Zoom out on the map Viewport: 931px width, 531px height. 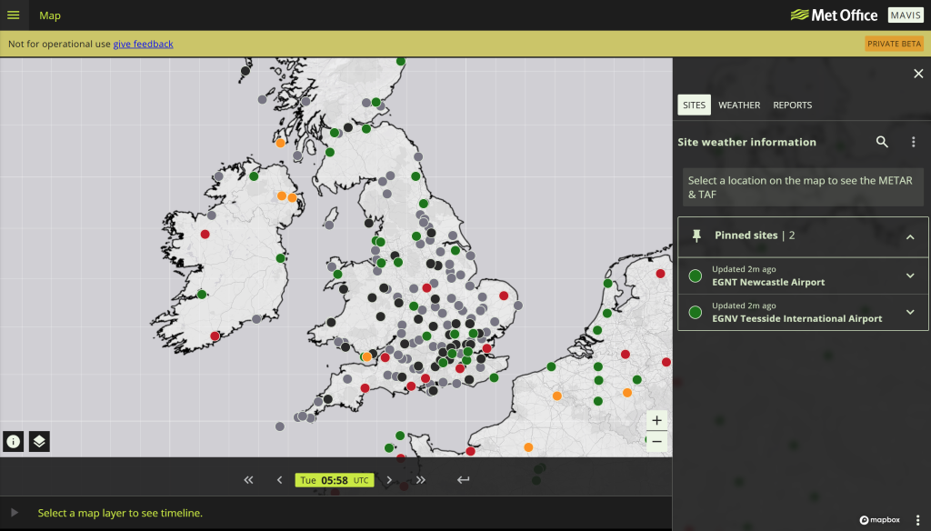click(x=656, y=441)
